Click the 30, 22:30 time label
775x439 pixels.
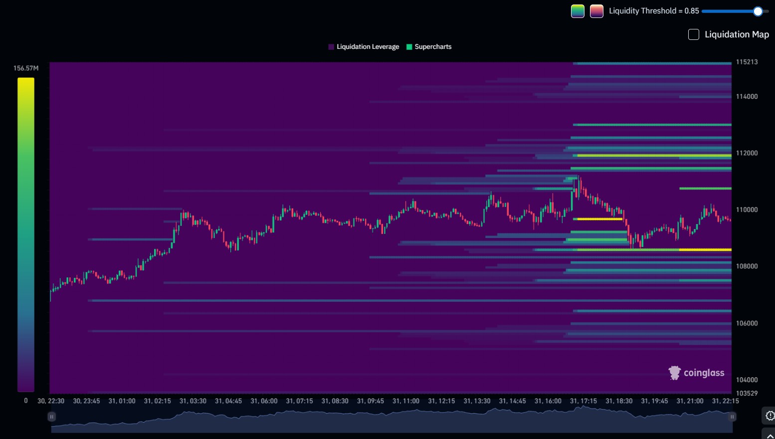(x=51, y=401)
